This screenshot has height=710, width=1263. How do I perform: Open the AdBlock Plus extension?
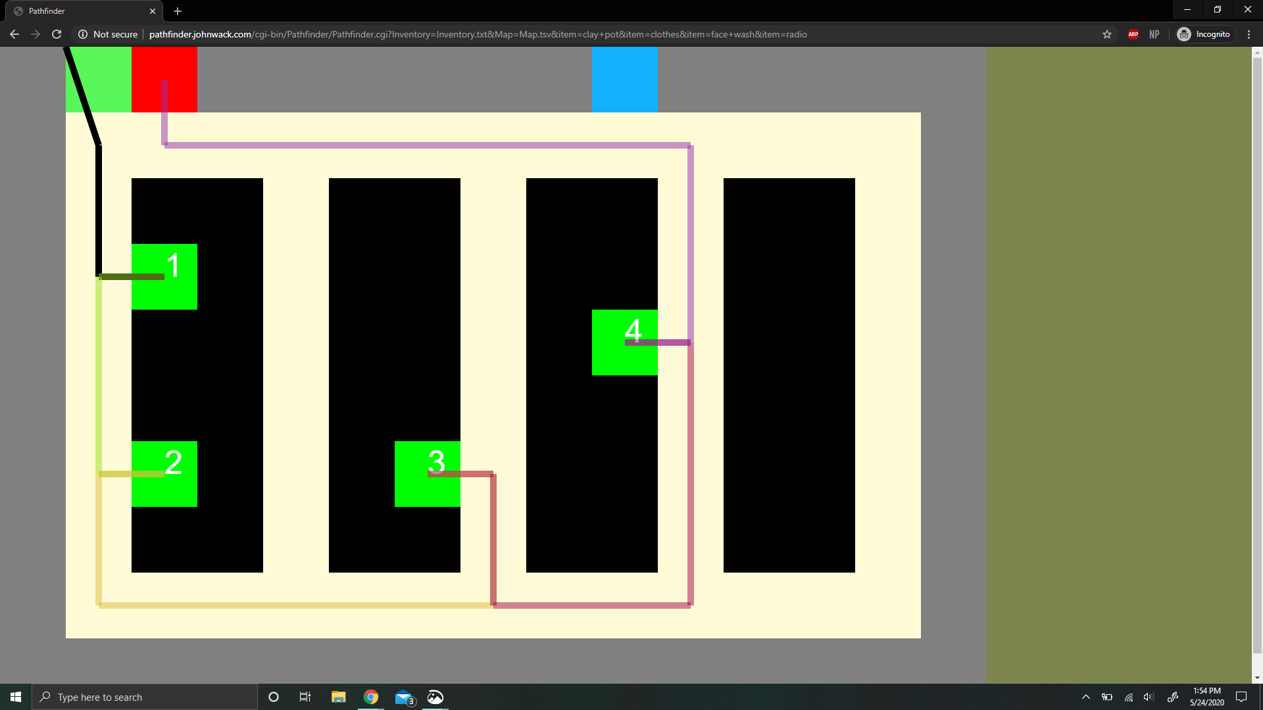[x=1133, y=34]
